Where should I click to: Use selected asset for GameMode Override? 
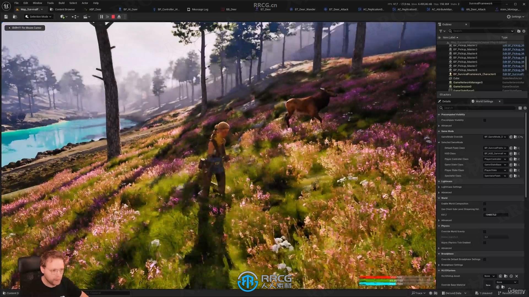pyautogui.click(x=511, y=137)
